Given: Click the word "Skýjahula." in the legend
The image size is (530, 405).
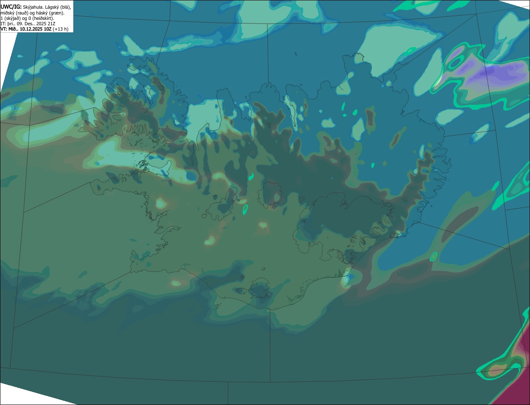Looking at the screenshot, I should pos(33,7).
